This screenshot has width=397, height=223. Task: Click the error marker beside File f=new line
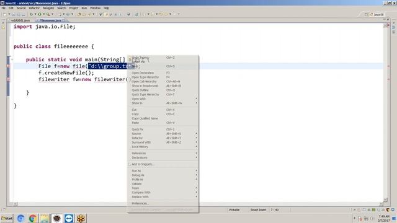coord(8,66)
